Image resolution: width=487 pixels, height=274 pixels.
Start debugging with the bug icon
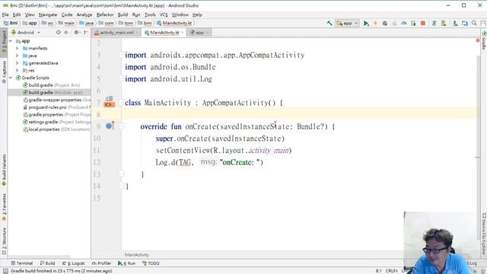(384, 24)
